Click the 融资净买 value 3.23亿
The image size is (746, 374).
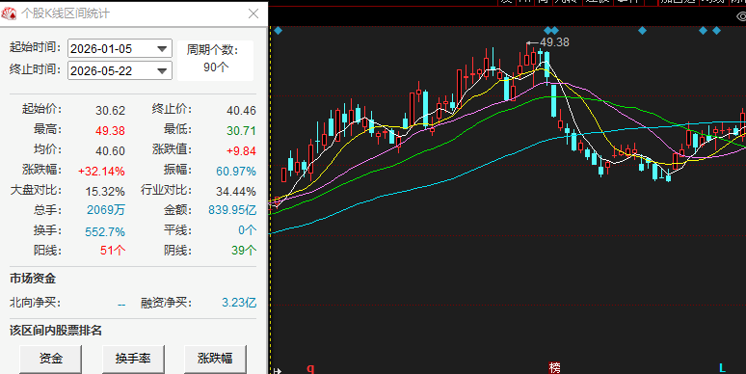pyautogui.click(x=239, y=303)
